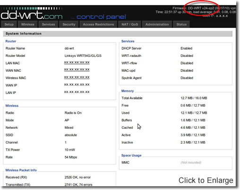240x190 pixels.
Task: Switch to the Status tab
Action: [x=181, y=25]
